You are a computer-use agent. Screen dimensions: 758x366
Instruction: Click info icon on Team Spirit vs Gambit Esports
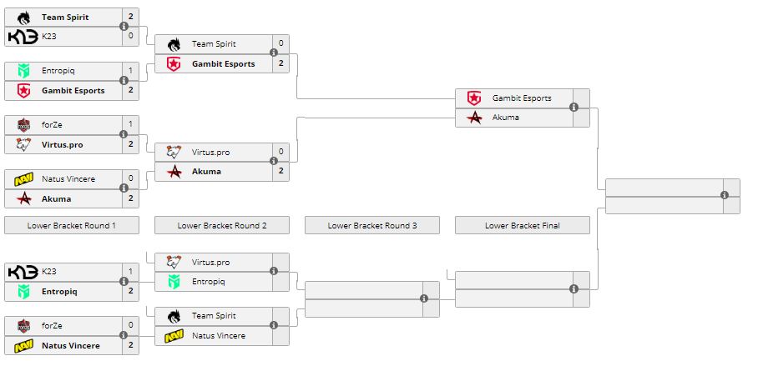click(x=274, y=54)
